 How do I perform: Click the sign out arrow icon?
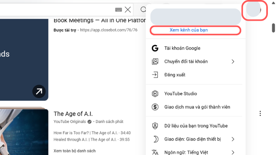[155, 75]
